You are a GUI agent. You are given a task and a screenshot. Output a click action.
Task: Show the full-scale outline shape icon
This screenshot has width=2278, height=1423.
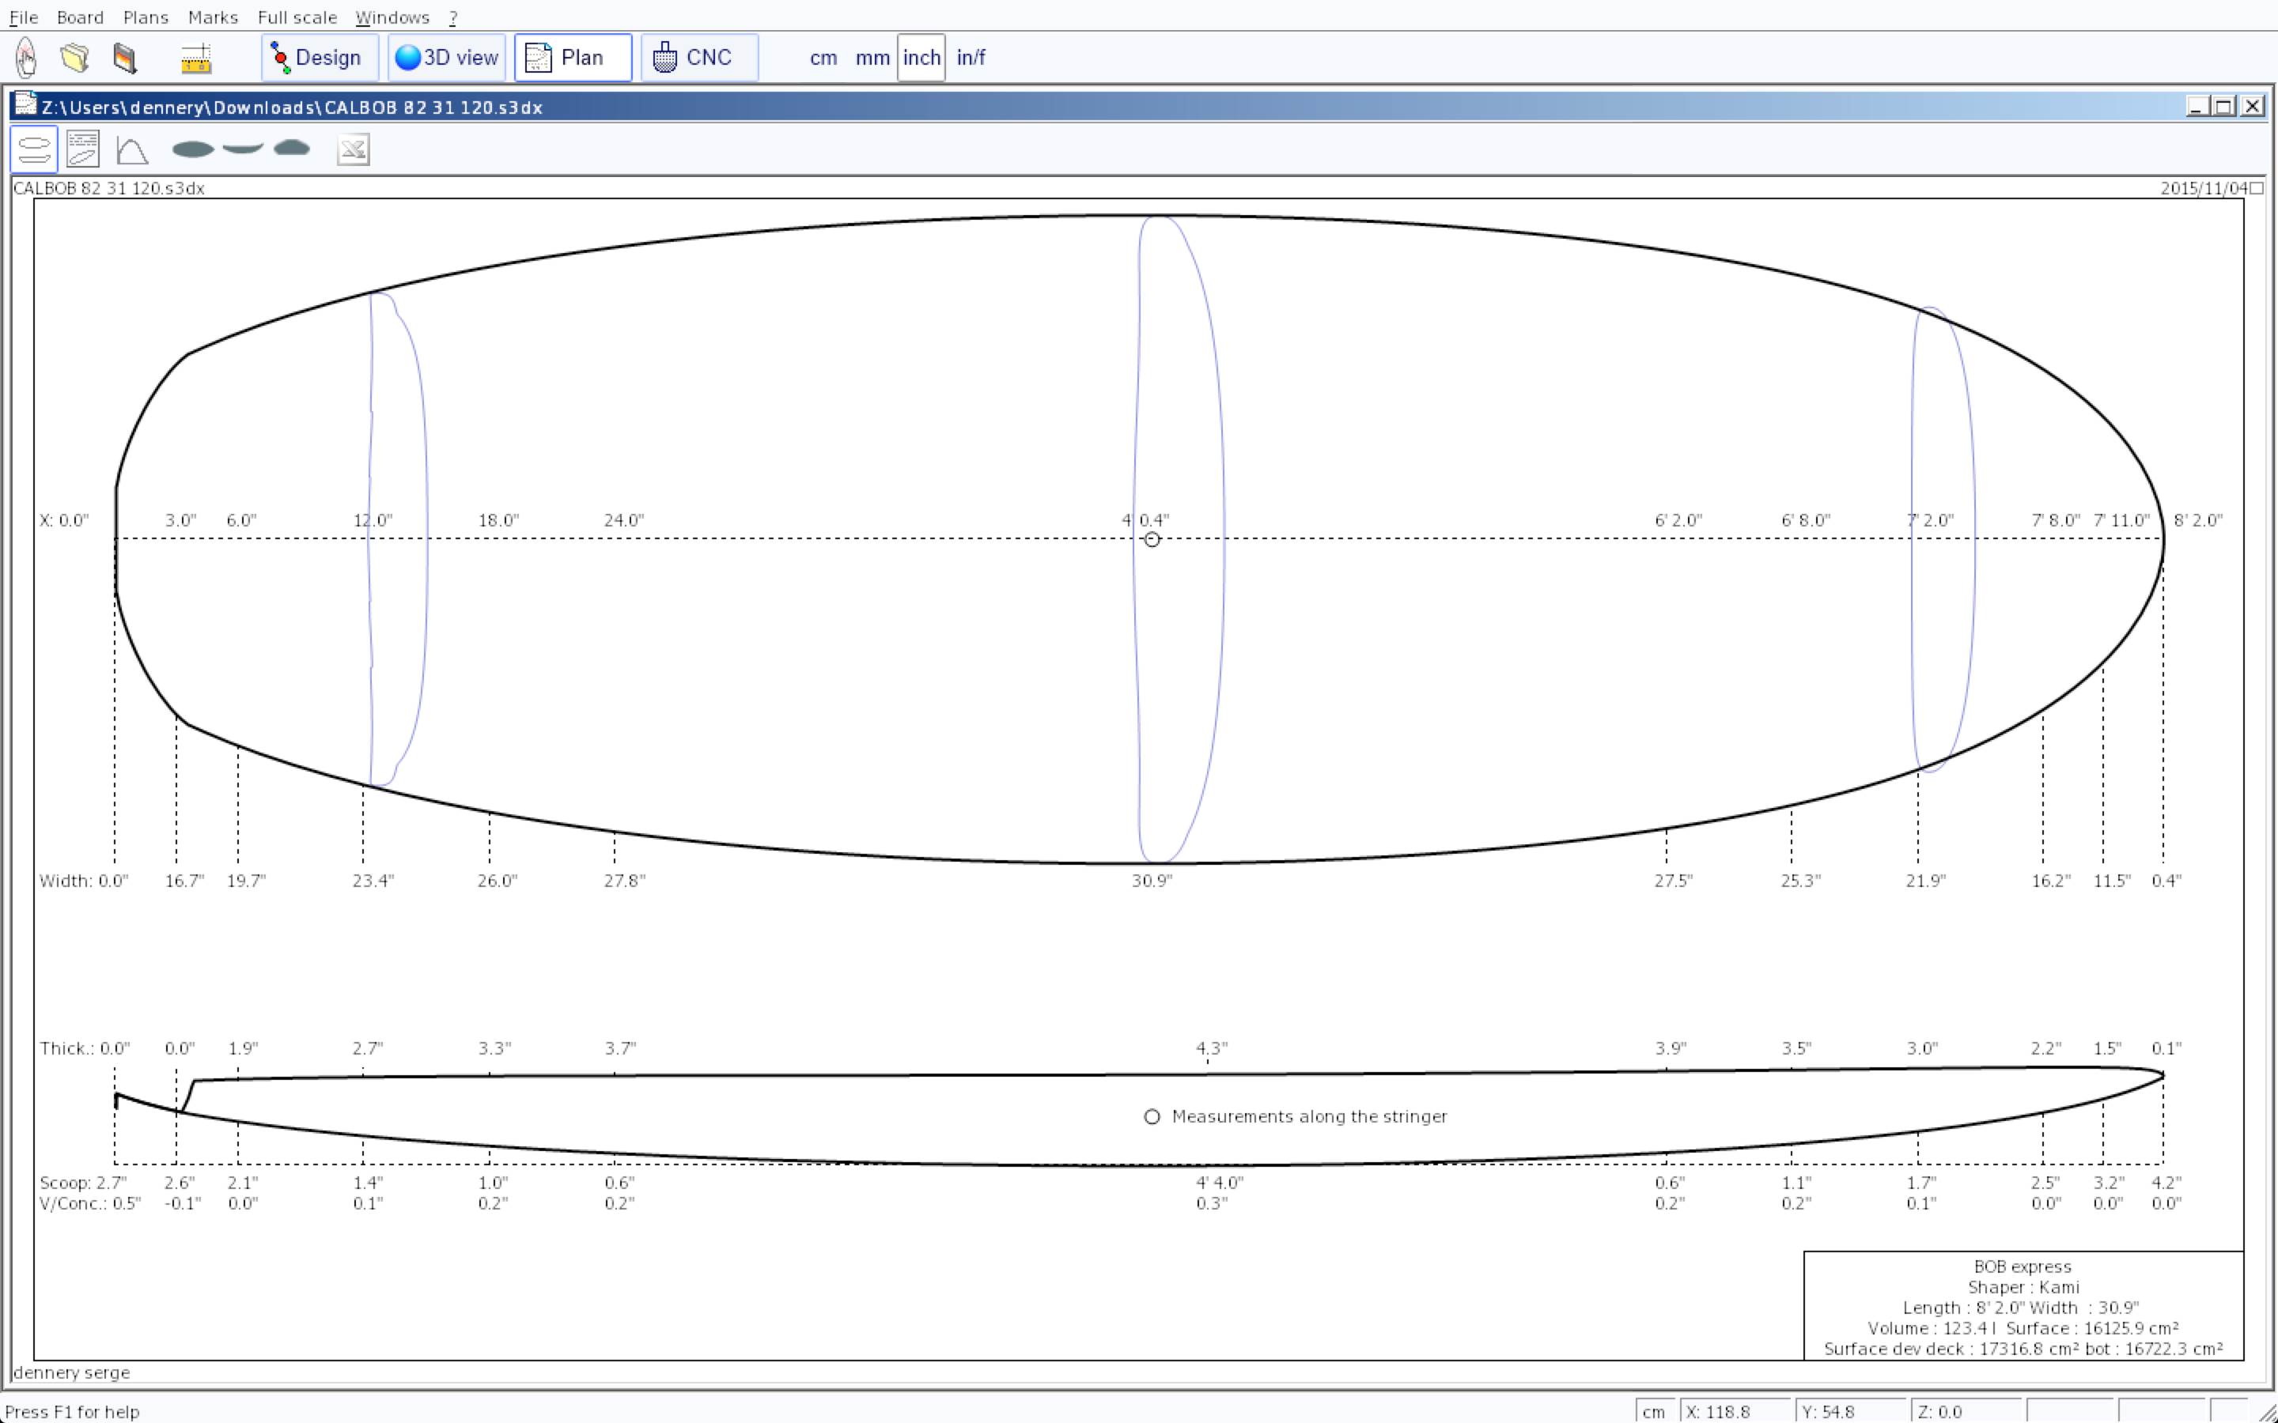tap(193, 149)
